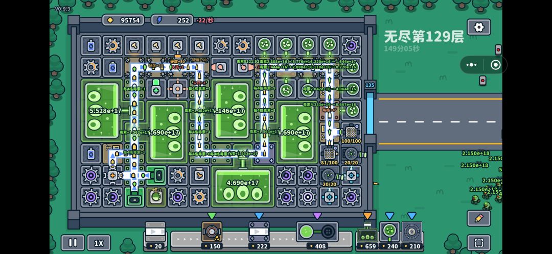Screen dimensions: 552x254
Task: Select the pencil edit mode button
Action: (479, 218)
